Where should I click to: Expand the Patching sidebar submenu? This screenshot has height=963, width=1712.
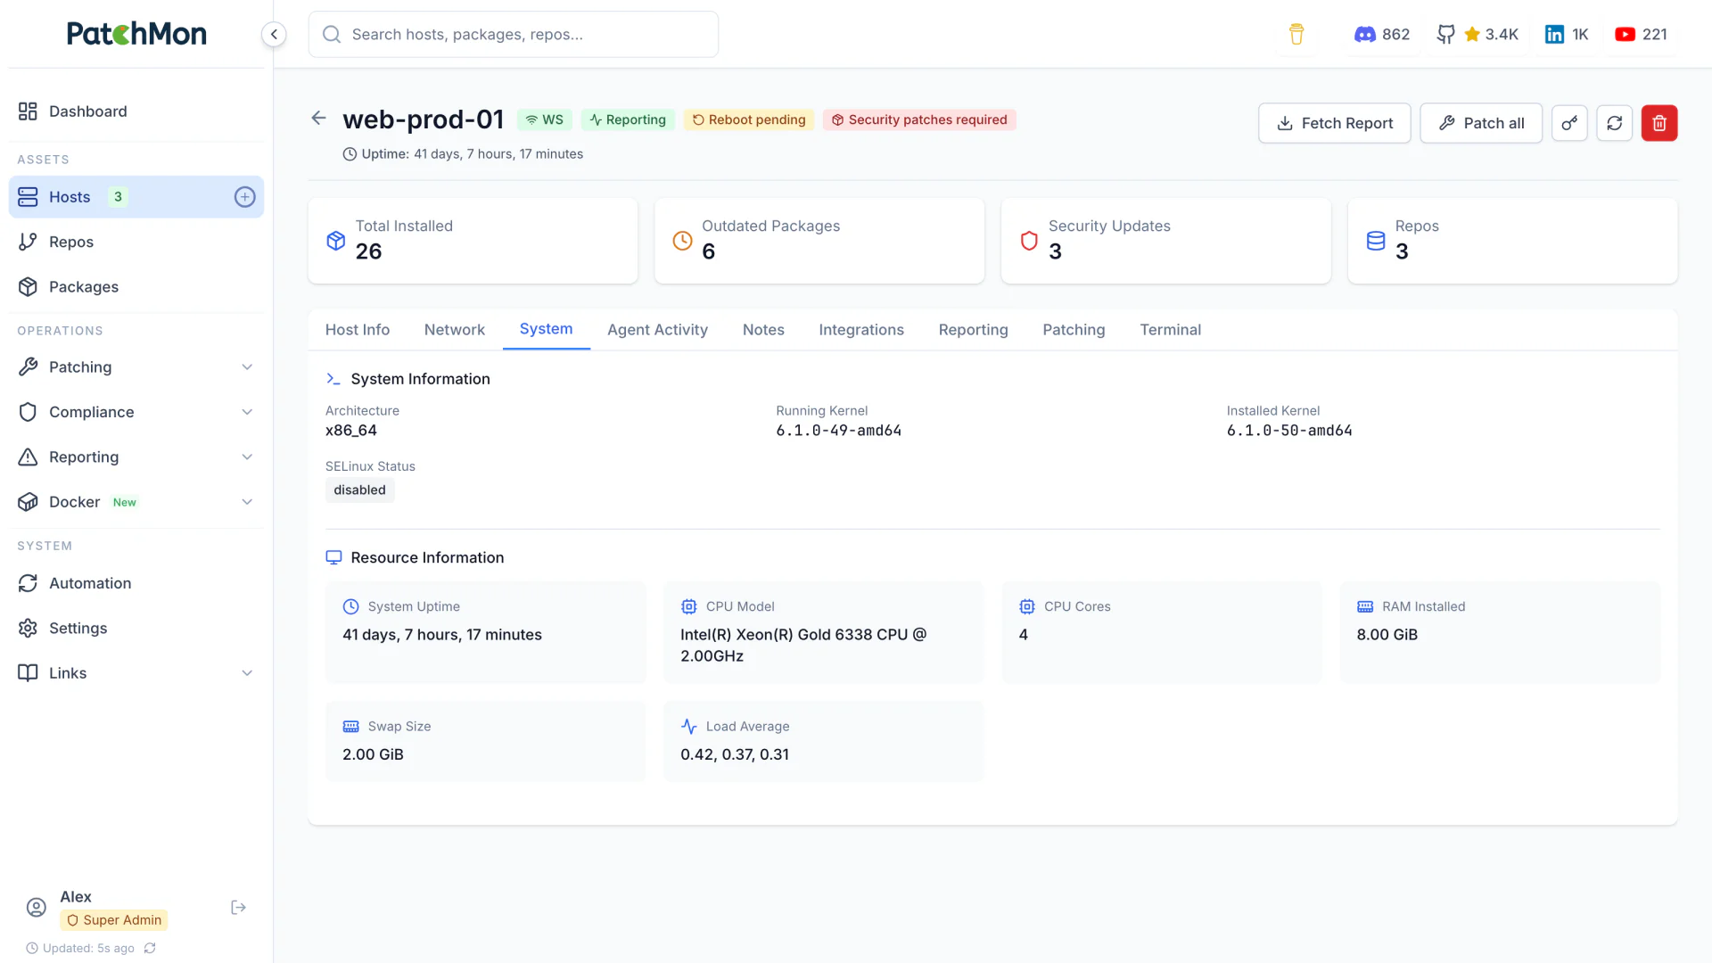247,367
